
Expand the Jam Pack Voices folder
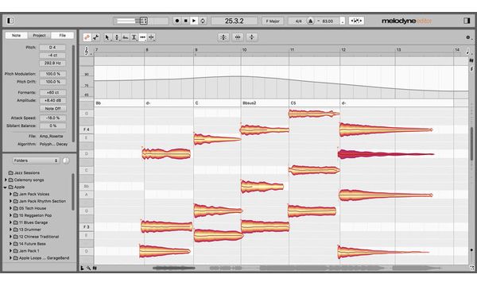[x=10, y=194]
